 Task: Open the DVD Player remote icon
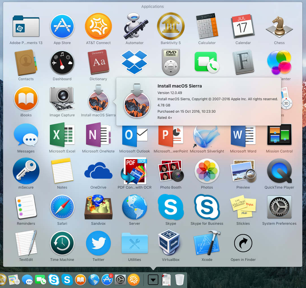171,62
